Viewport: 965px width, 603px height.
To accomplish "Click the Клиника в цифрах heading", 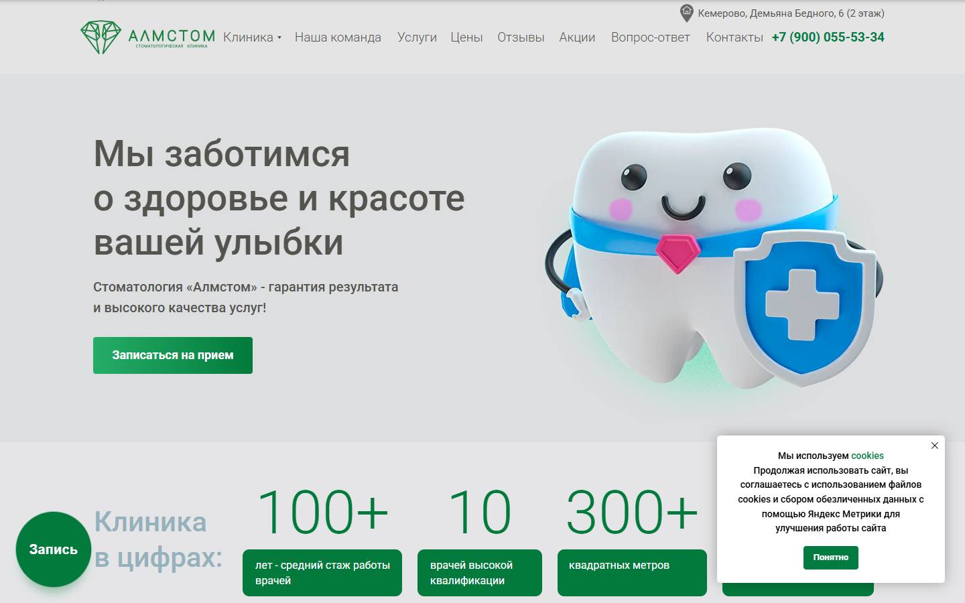I will pos(158,539).
